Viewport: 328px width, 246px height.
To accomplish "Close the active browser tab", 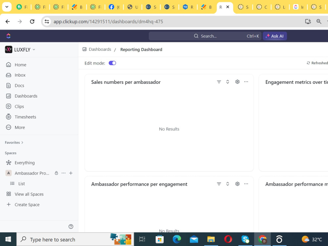I will point(228,7).
